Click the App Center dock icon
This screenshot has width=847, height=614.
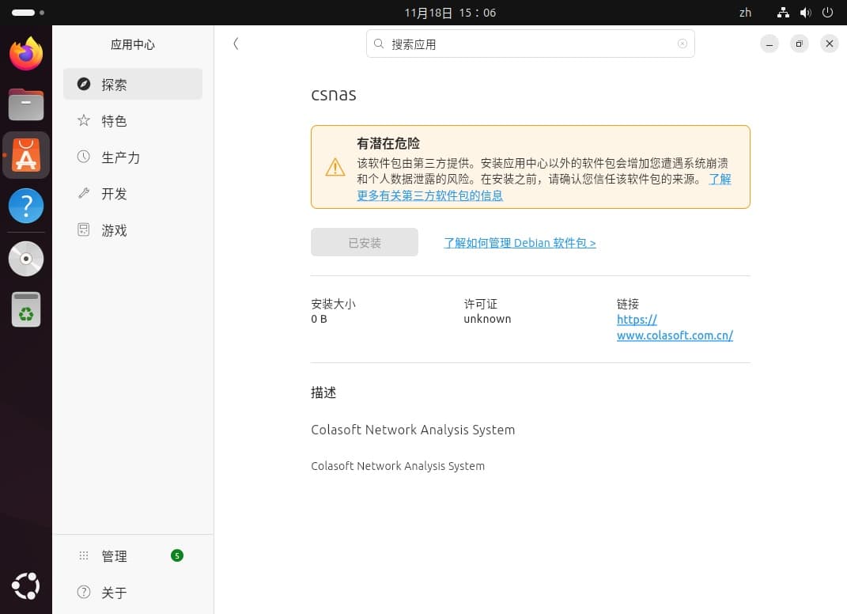pos(26,155)
